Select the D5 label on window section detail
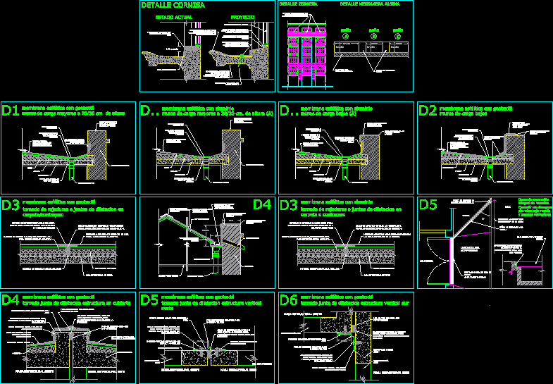 428,205
